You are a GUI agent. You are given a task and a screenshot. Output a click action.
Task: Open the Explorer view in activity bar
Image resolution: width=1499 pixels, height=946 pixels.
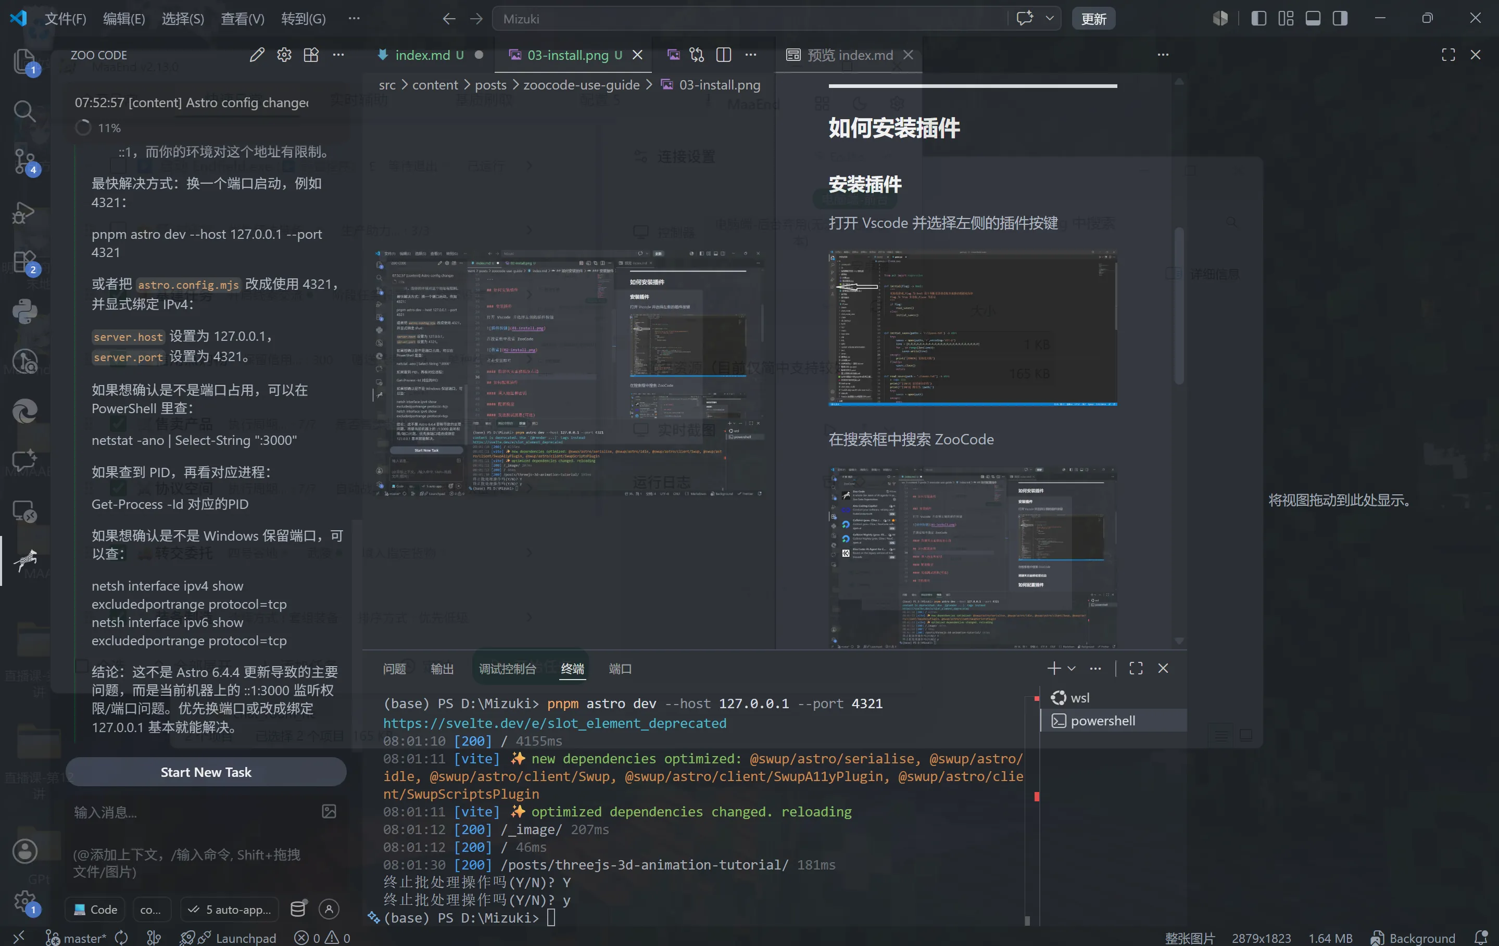pos(24,61)
